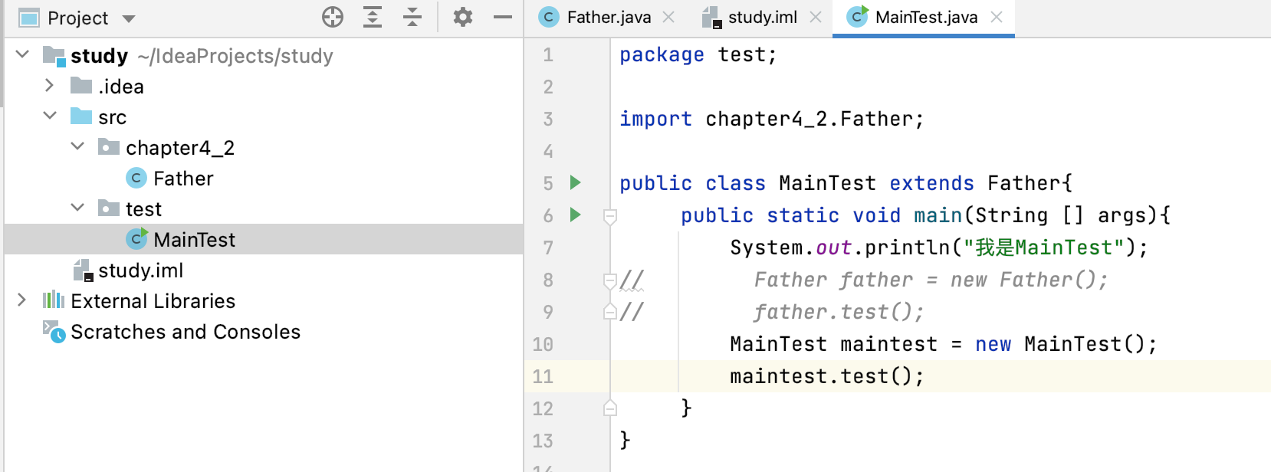Click the 'package' keyword on line 1
Image resolution: width=1271 pixels, height=472 pixels.
click(662, 54)
